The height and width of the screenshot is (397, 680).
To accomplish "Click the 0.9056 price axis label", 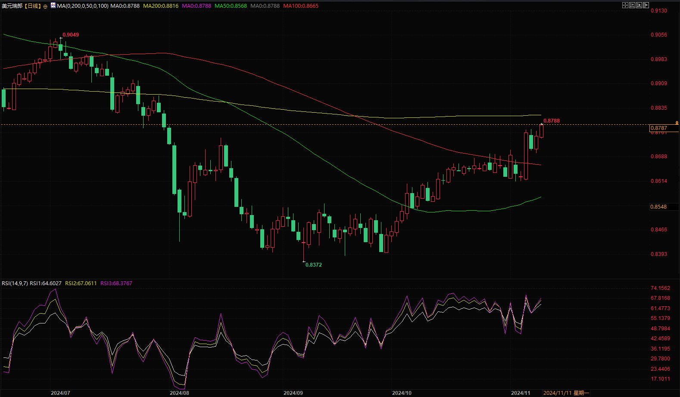I will pos(659,35).
